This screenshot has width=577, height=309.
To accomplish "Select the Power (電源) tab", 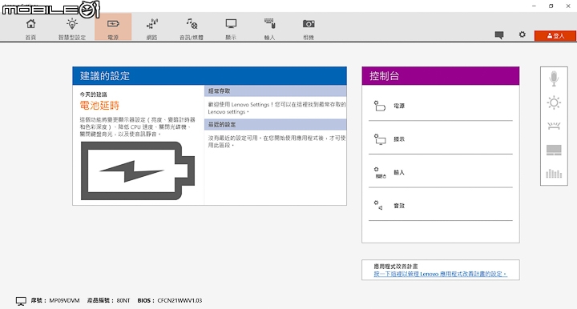I will [x=113, y=27].
